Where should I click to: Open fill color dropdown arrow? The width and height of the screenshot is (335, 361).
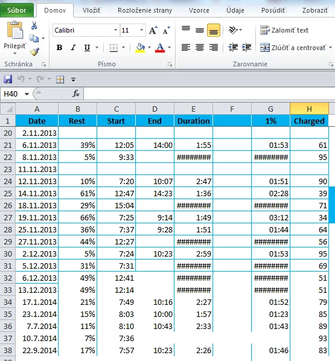[149, 48]
